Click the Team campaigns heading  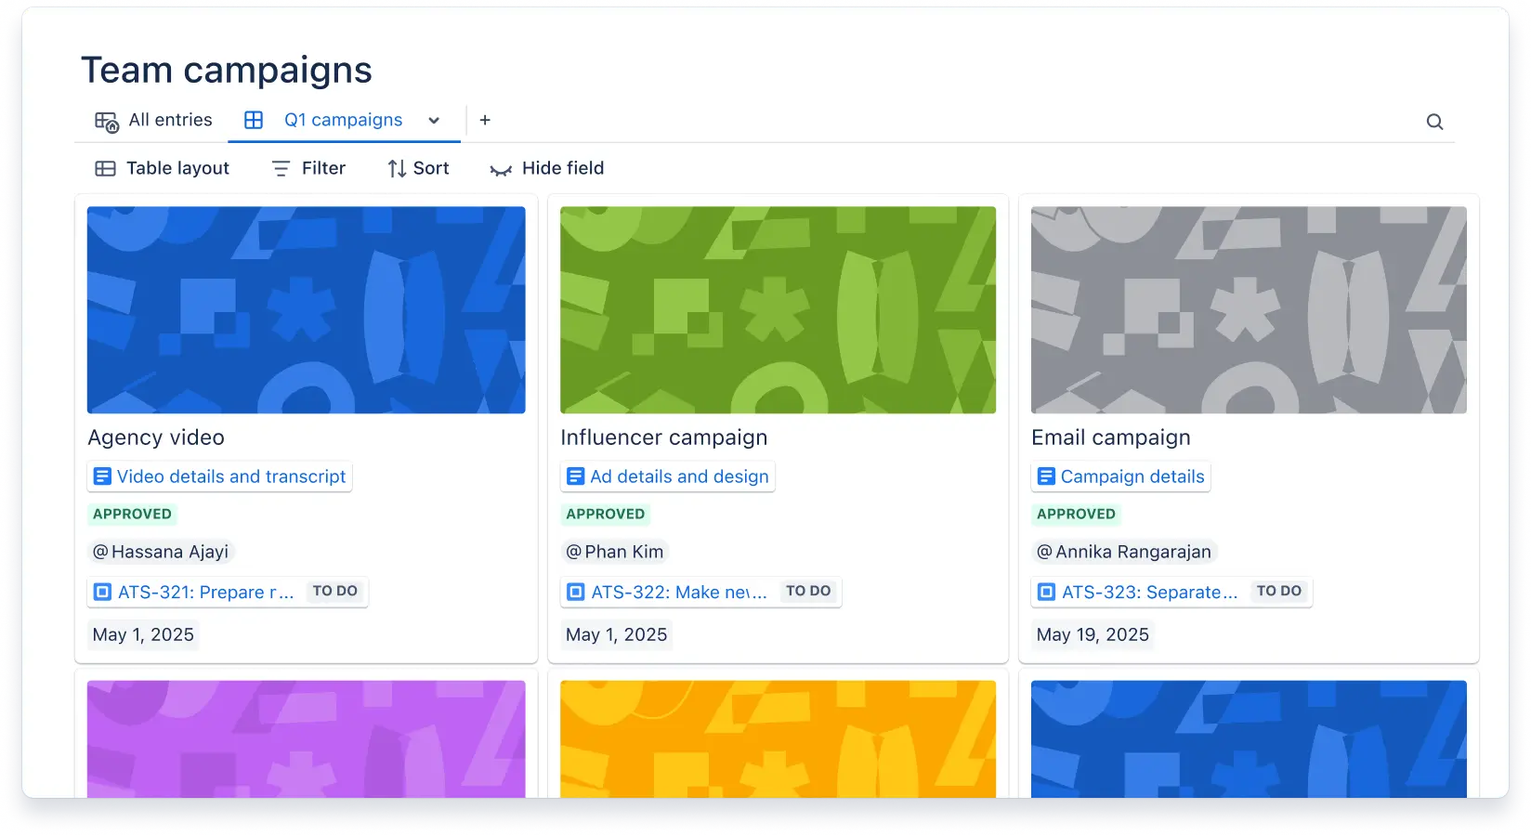click(227, 71)
